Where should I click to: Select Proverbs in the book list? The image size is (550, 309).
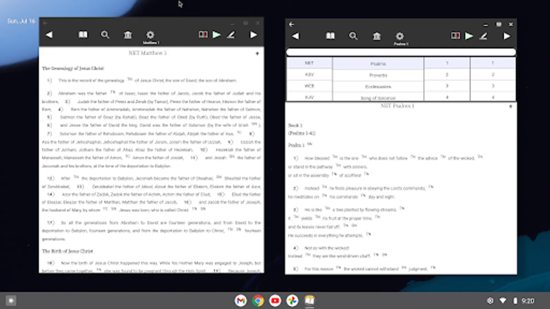(378, 75)
